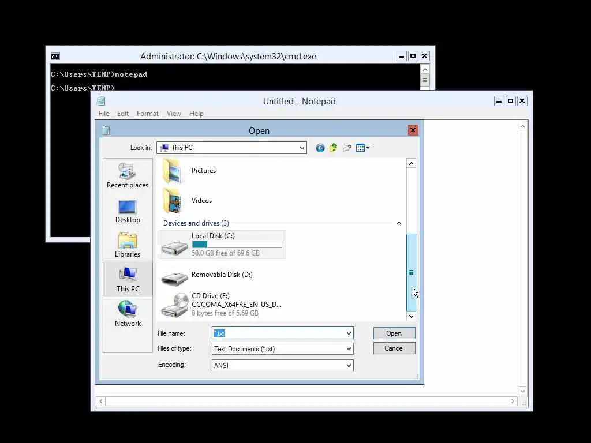591x443 pixels.
Task: Click '58.0 GB free of 69.6 GB' text
Action: [226, 253]
